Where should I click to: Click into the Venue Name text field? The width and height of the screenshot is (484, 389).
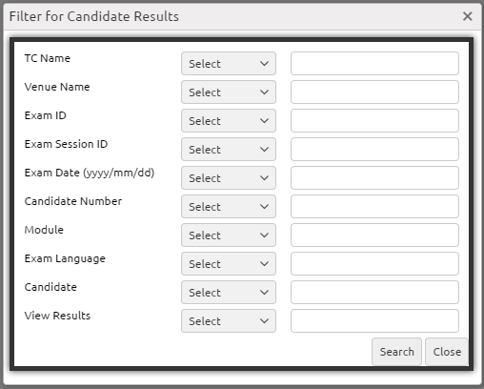pyautogui.click(x=374, y=92)
